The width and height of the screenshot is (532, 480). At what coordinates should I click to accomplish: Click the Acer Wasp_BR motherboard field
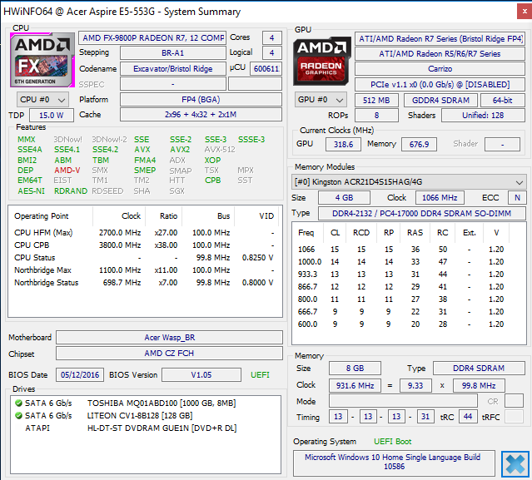169,338
